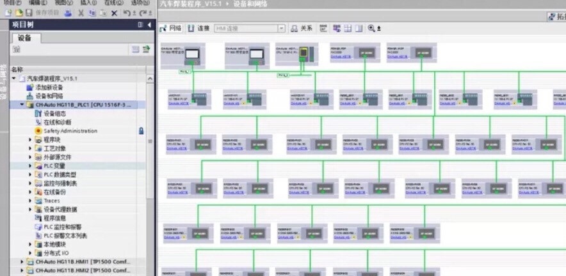This screenshot has height=276, width=566.
Task: Click the Delete X icon
Action: (x=114, y=13)
